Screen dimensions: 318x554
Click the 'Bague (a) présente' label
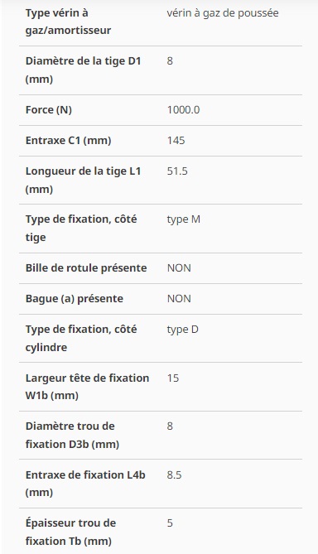click(x=75, y=299)
